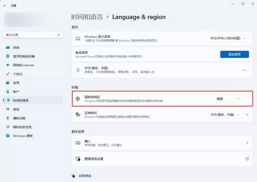Click the accessibility figure icon

pyautogui.click(x=8, y=118)
